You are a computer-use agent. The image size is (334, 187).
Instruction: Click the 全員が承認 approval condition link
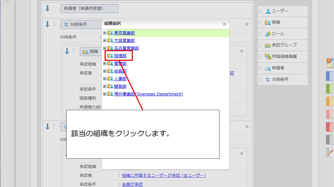[132, 184]
